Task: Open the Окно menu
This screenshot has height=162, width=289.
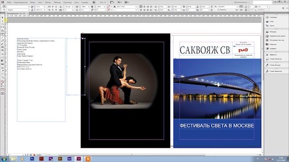Action: click(77, 2)
